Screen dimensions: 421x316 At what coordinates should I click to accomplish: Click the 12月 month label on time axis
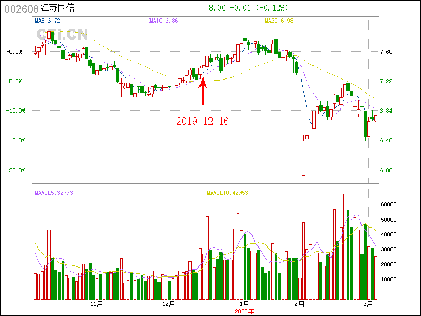click(168, 304)
